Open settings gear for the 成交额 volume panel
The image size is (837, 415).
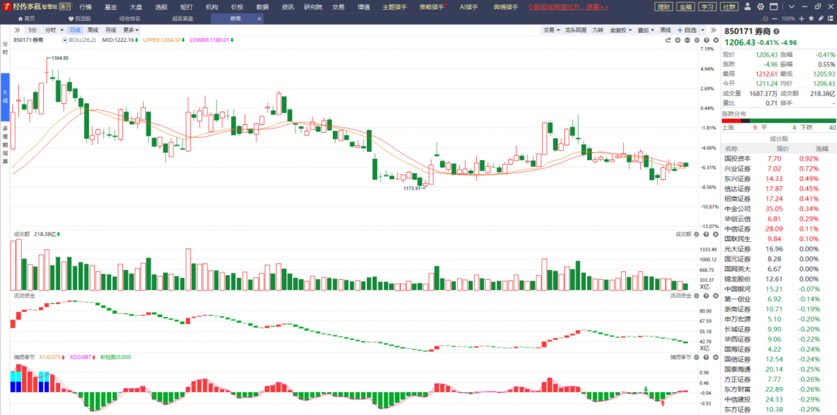(x=697, y=234)
